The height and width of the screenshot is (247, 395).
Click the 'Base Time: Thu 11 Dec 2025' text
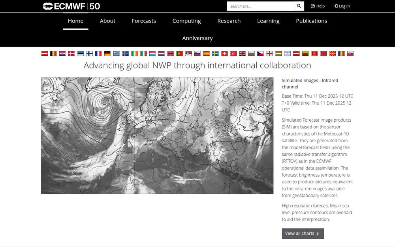click(318, 96)
